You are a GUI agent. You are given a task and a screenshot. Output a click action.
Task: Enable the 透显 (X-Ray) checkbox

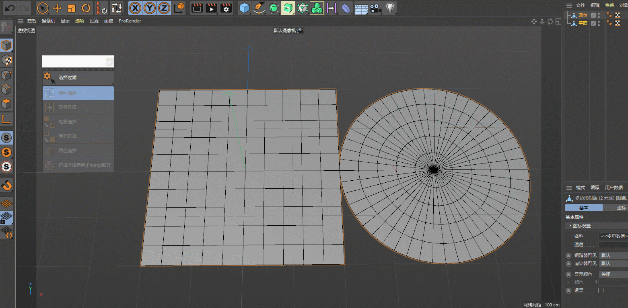(x=601, y=290)
